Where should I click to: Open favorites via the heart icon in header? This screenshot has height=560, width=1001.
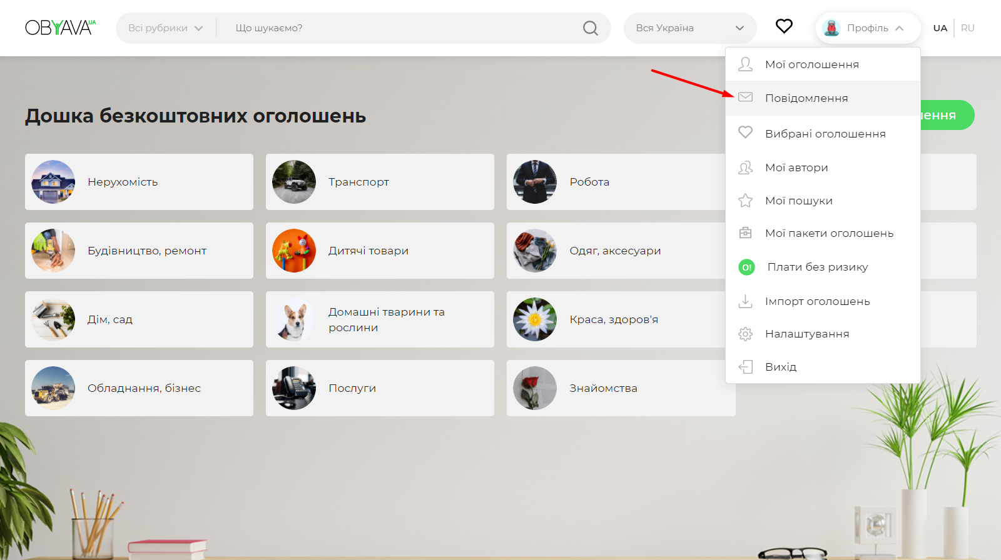(x=784, y=26)
